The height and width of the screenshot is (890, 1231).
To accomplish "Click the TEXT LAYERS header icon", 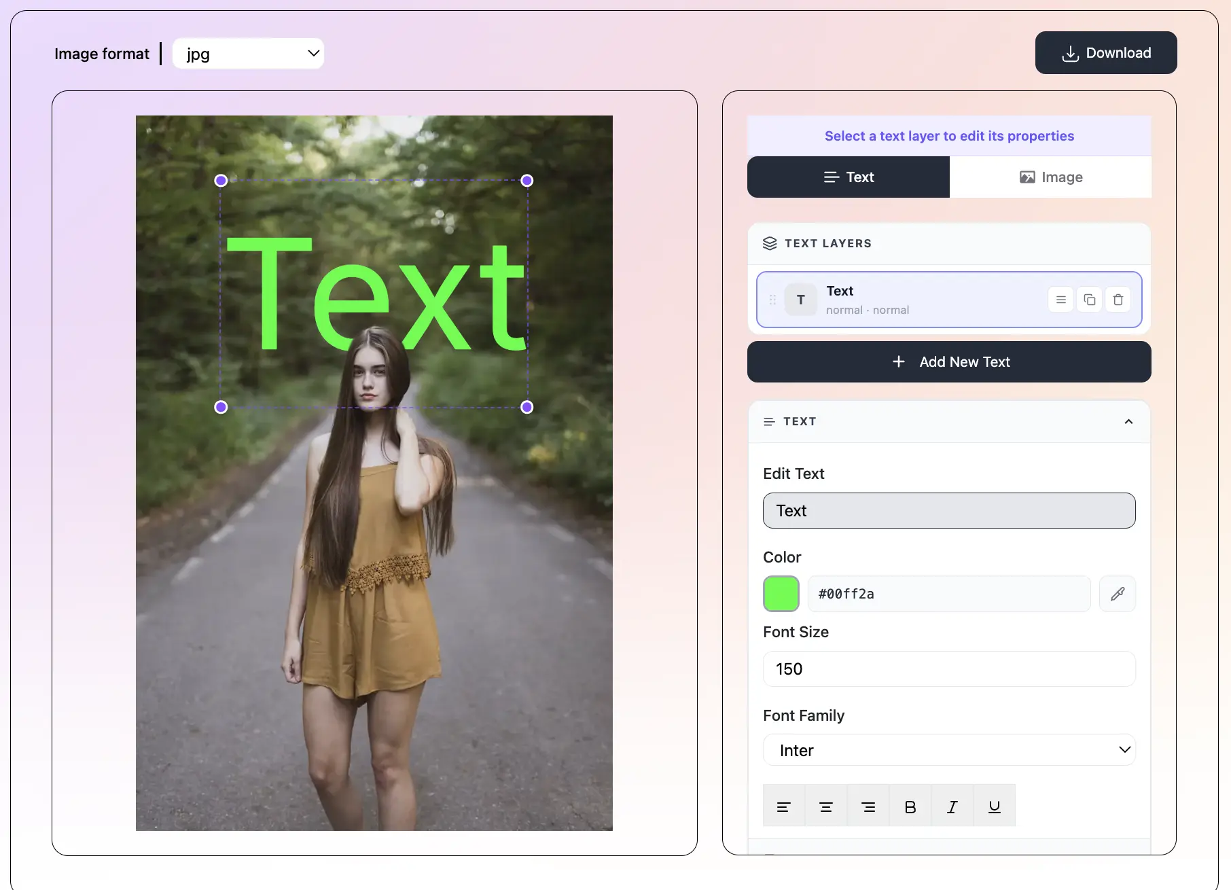I will point(770,243).
